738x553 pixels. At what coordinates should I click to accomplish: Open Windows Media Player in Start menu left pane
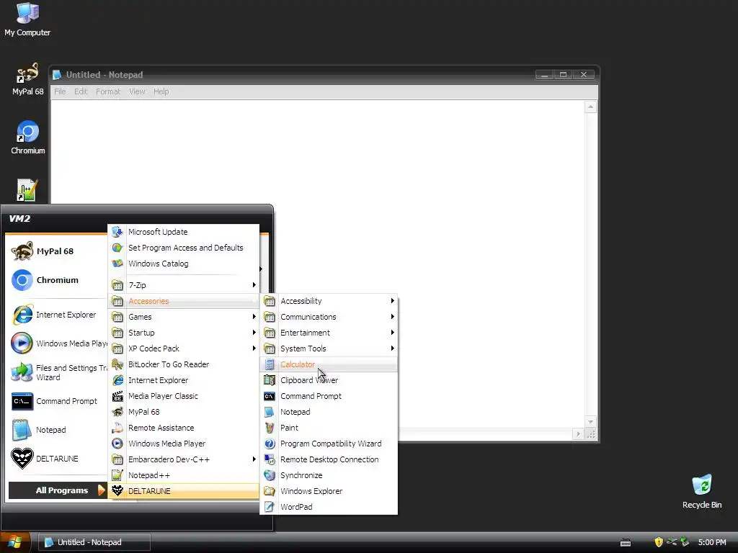click(58, 343)
